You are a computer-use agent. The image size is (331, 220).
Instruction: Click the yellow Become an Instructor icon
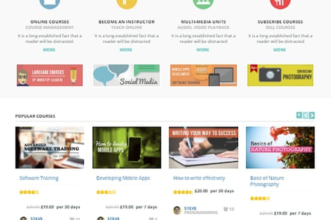tap(127, 3)
